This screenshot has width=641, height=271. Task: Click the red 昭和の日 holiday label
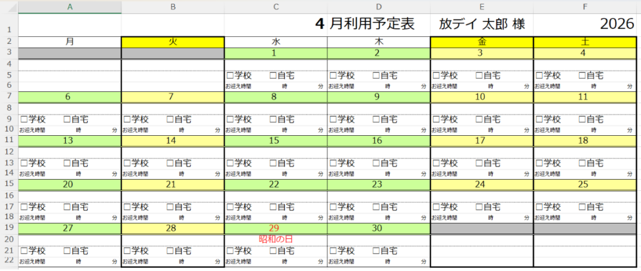[275, 239]
